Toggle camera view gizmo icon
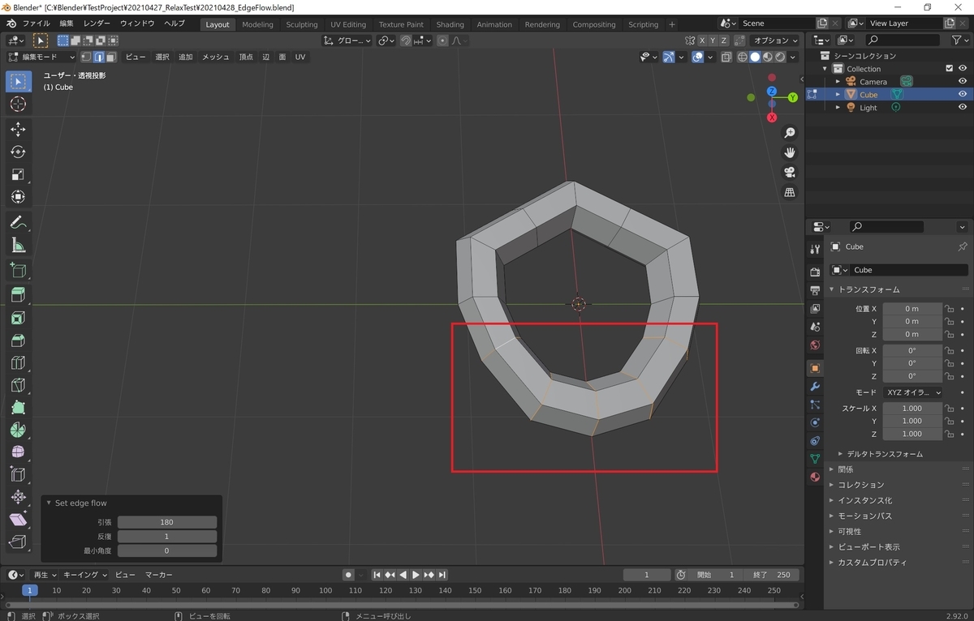The image size is (974, 621). (x=789, y=172)
